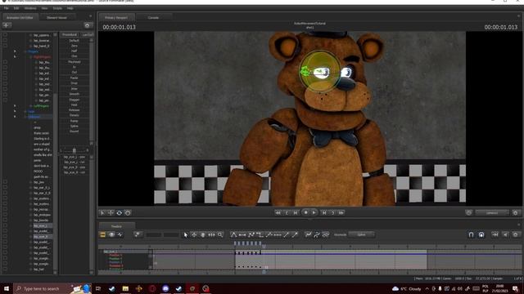
Task: Jump to last frame of shot
Action: coord(341,212)
